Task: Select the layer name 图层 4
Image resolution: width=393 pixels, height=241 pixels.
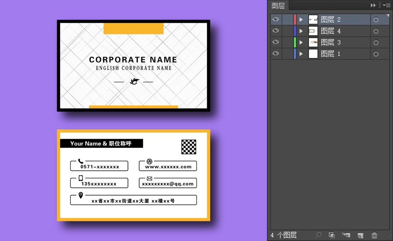Action: click(331, 31)
